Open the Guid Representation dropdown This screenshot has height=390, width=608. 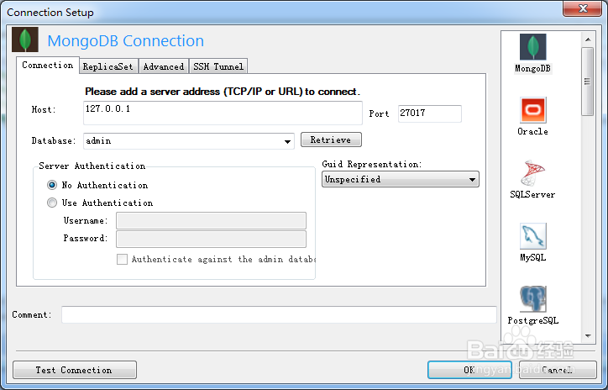tap(473, 179)
